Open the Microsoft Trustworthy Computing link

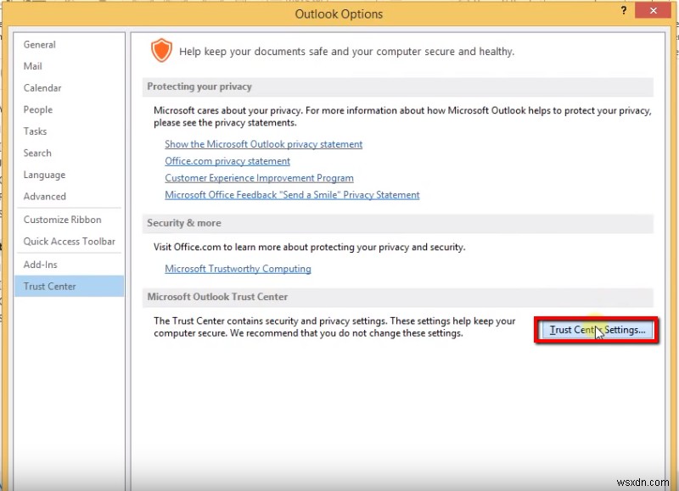[238, 269]
